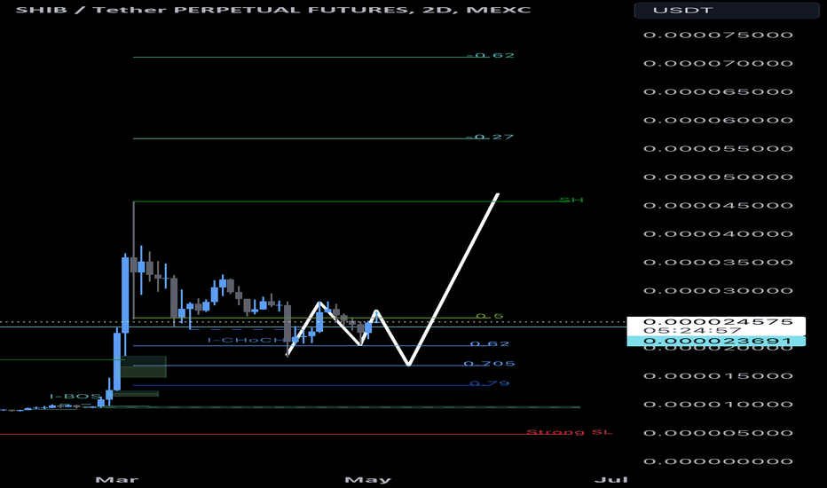Image resolution: width=827 pixels, height=488 pixels.
Task: Select the 0.000060000 price axis label
Action: coord(718,121)
